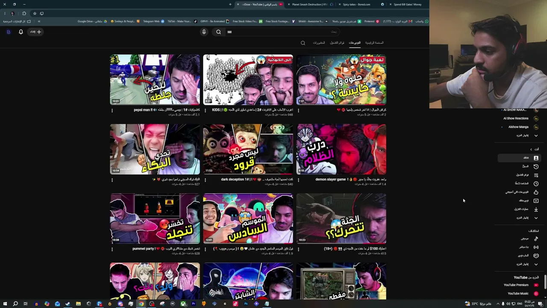547x308 pixels.
Task: Open AI Show Reactions subscription
Action: point(520,118)
